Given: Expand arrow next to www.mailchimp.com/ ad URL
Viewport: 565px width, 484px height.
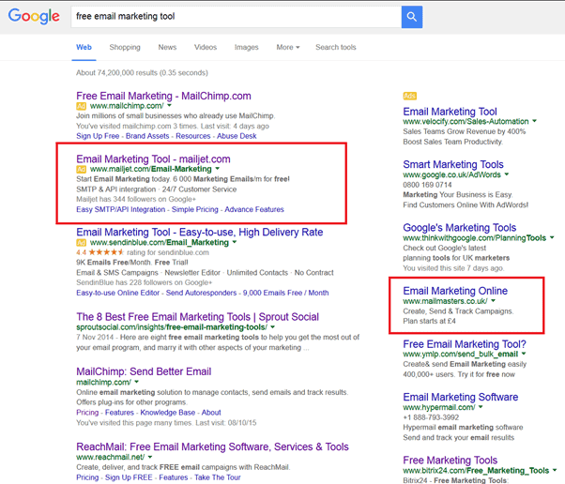Looking at the screenshot, I should (x=169, y=105).
